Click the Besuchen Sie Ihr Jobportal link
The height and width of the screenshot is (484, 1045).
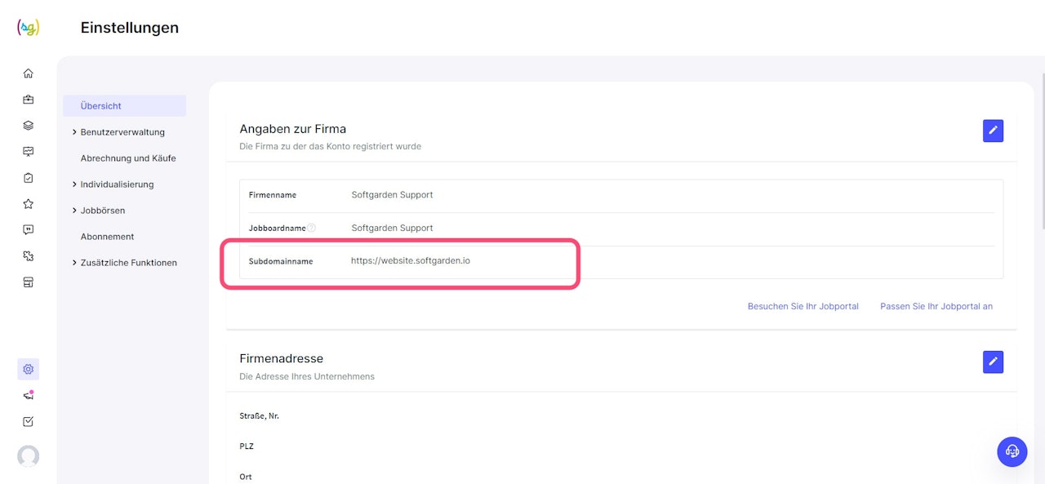point(803,307)
